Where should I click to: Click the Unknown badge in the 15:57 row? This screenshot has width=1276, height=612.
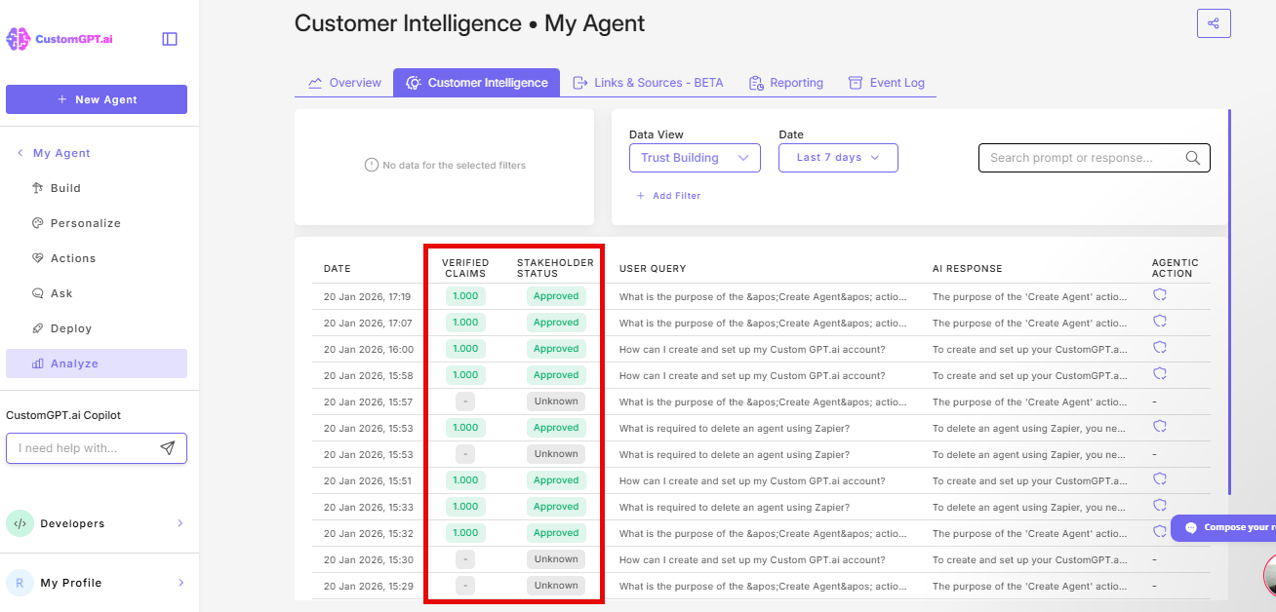[x=556, y=402]
